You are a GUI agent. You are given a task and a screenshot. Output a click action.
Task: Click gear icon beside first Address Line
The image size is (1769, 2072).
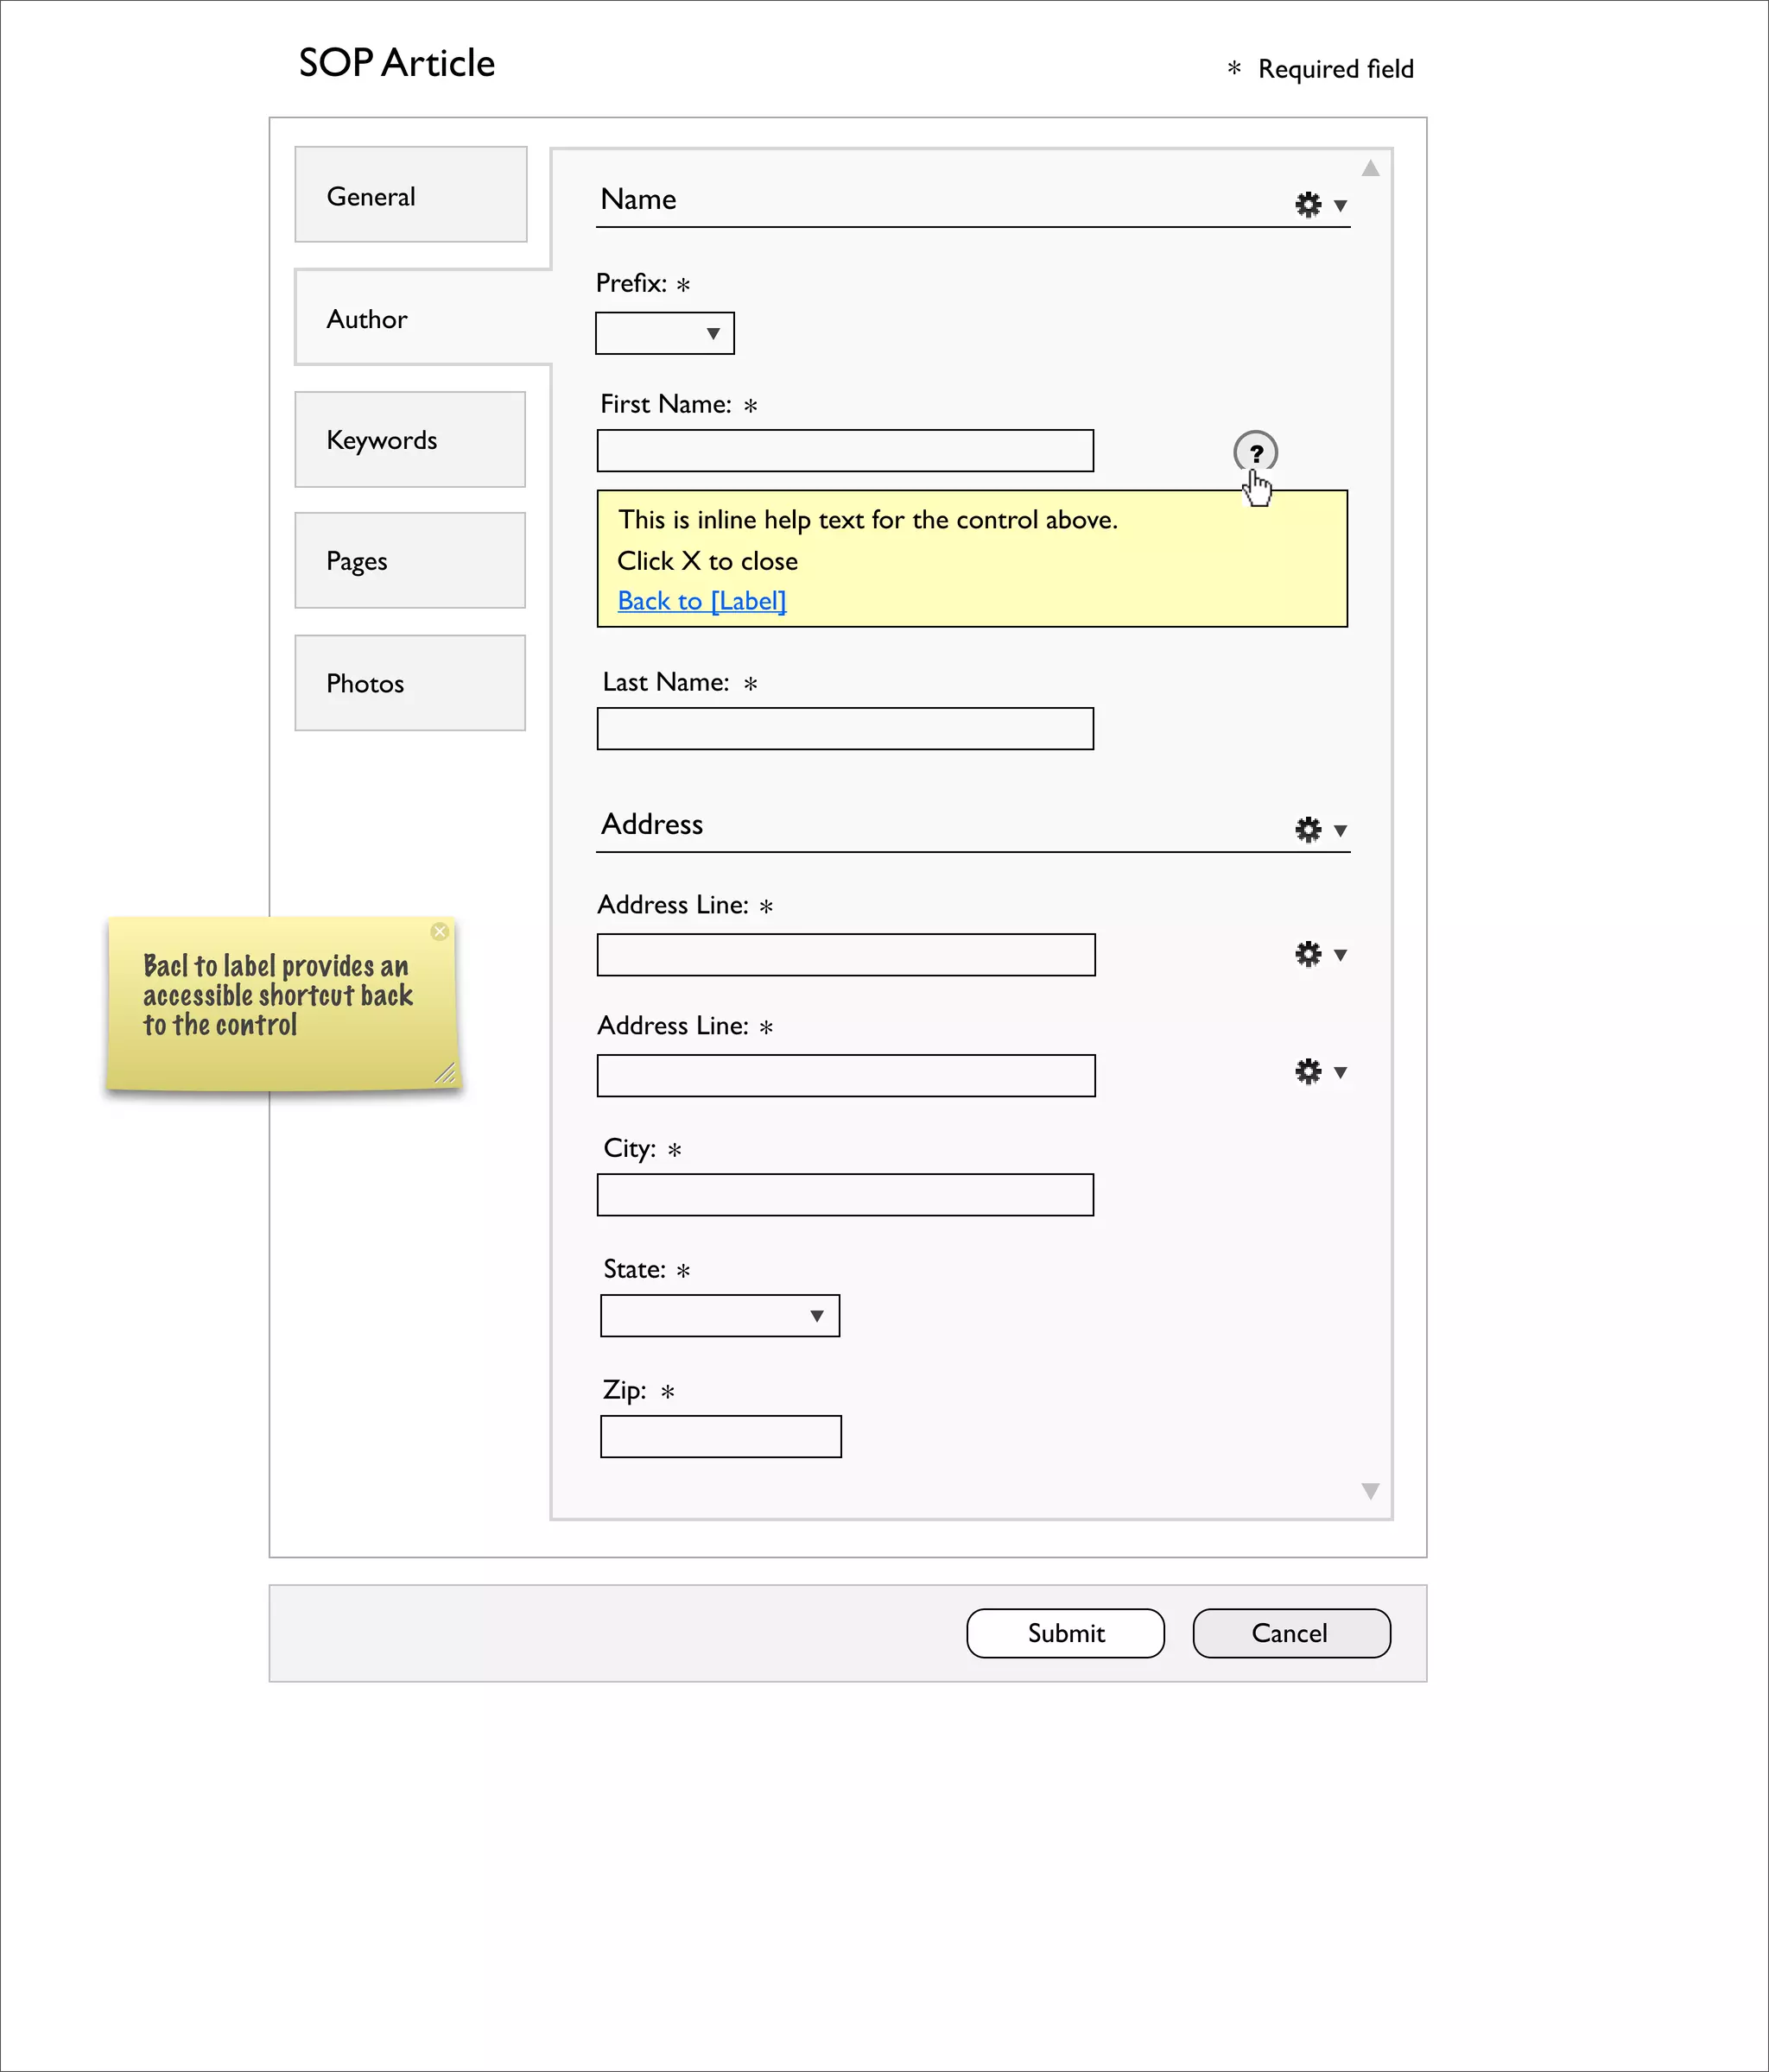coord(1308,954)
